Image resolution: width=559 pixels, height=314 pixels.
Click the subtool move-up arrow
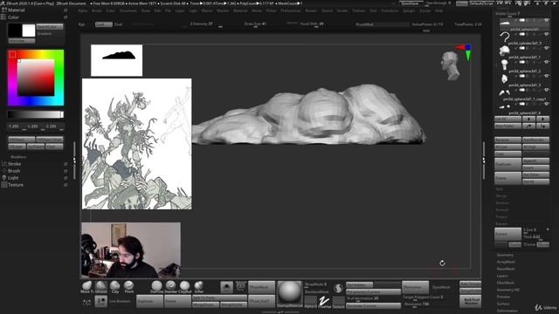528,119
